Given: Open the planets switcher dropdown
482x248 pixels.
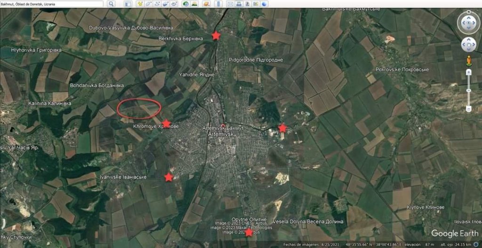Looking at the screenshot, I should click(x=207, y=4).
